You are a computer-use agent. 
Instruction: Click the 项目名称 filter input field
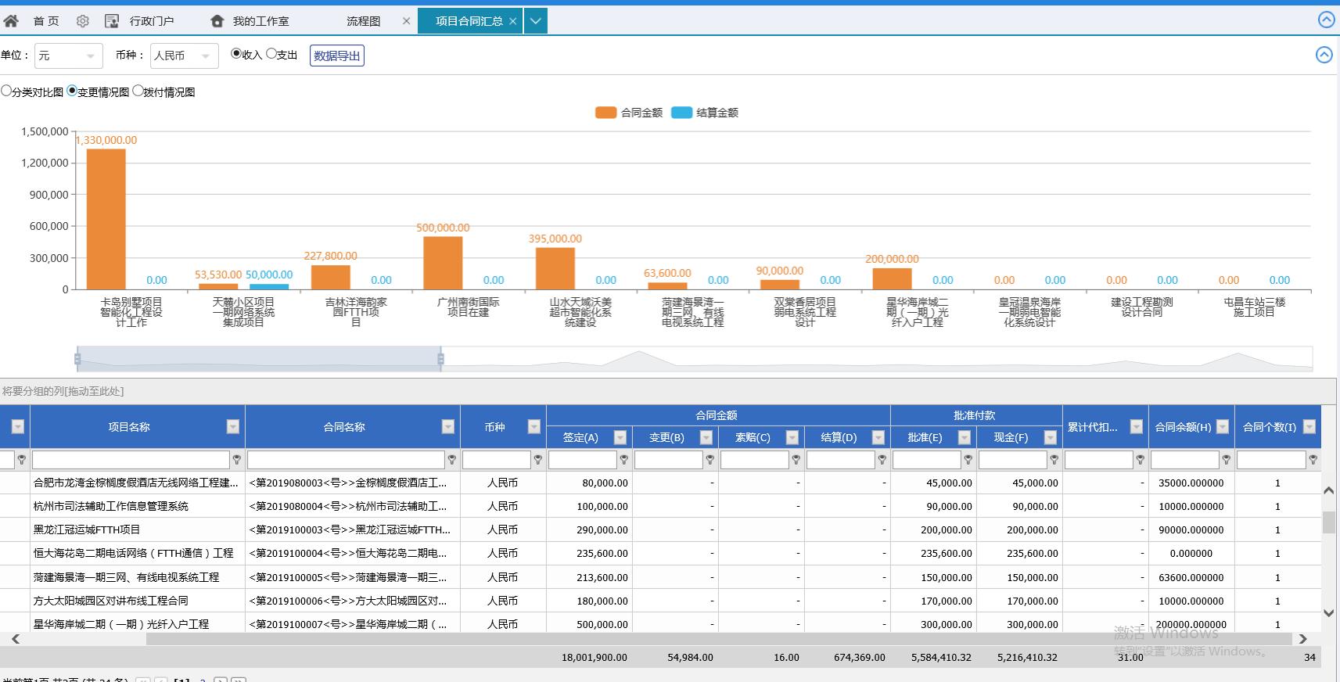point(130,460)
